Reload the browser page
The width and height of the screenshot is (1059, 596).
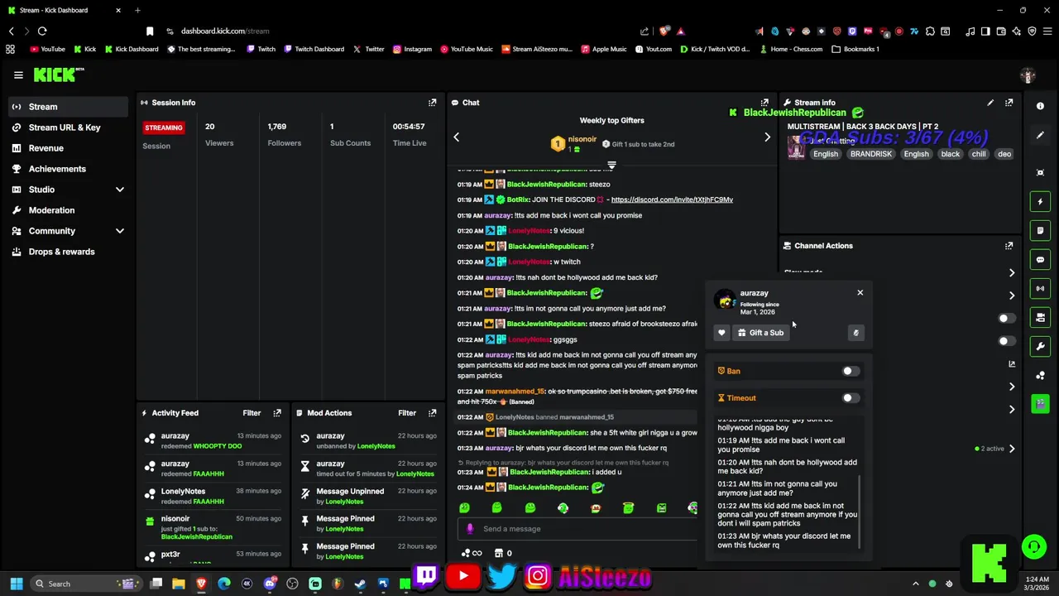tap(42, 31)
